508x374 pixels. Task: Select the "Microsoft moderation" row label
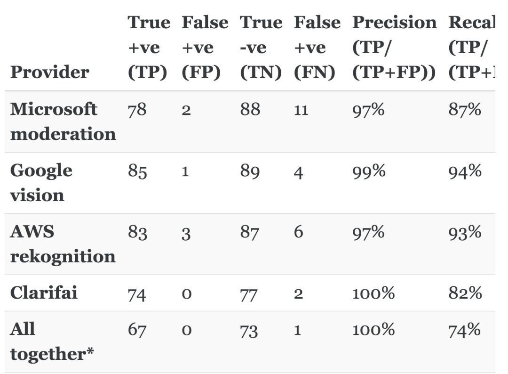(x=63, y=121)
